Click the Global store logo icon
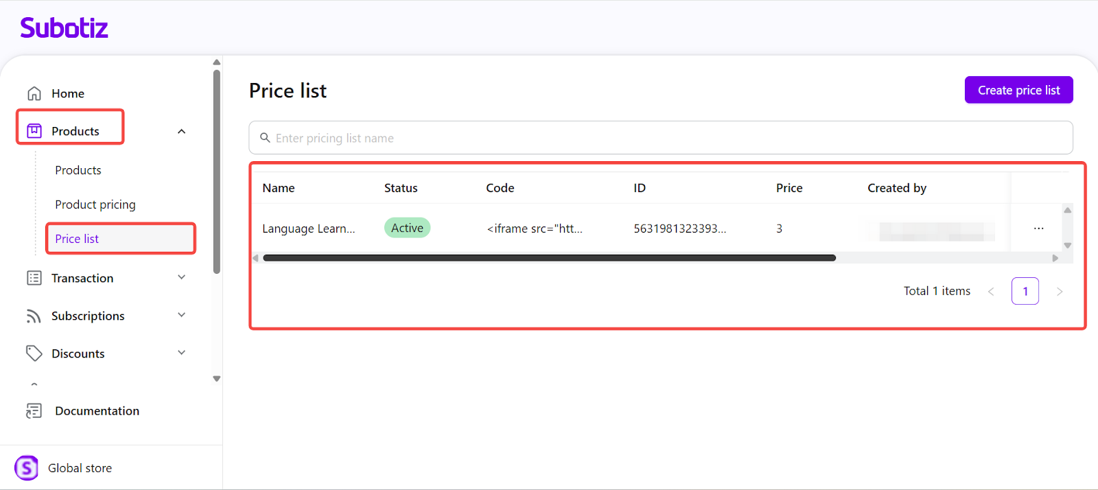Image resolution: width=1098 pixels, height=490 pixels. tap(27, 468)
